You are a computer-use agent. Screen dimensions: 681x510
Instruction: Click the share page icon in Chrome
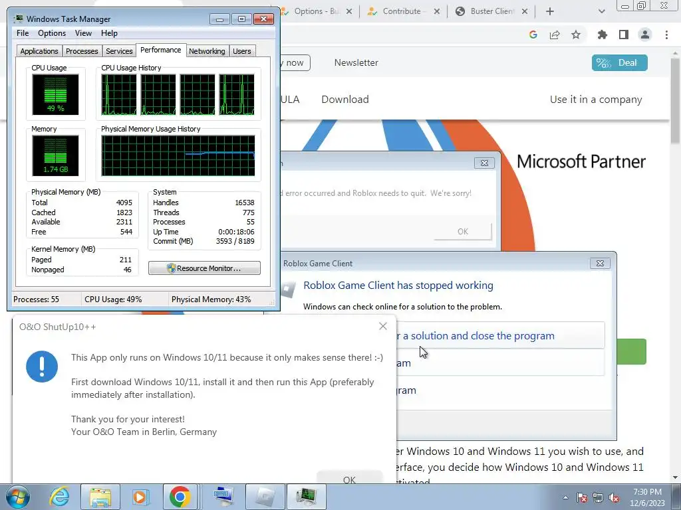coord(555,35)
